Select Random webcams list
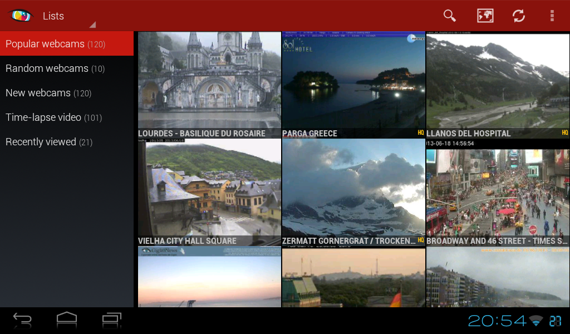Screen dimensions: 570x334 tap(67, 68)
